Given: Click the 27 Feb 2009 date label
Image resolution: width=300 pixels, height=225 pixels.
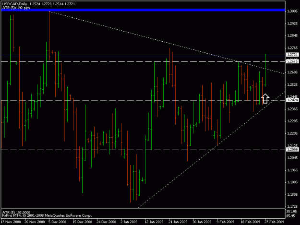Looking at the screenshot, I should point(275,222).
